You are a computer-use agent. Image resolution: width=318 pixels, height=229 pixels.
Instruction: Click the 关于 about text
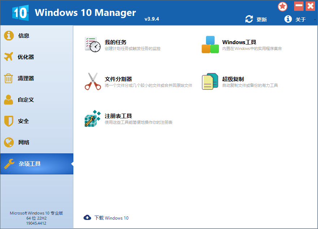(x=301, y=19)
